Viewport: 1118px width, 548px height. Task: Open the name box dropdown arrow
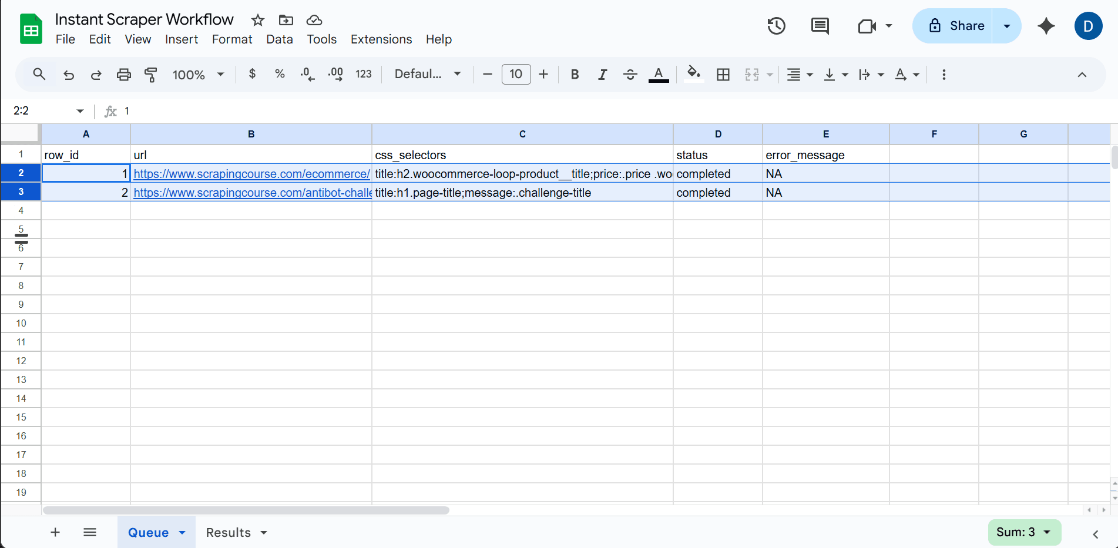[80, 111]
